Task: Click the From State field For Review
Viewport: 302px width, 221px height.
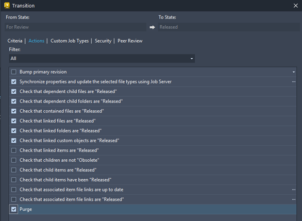Action: click(75, 27)
